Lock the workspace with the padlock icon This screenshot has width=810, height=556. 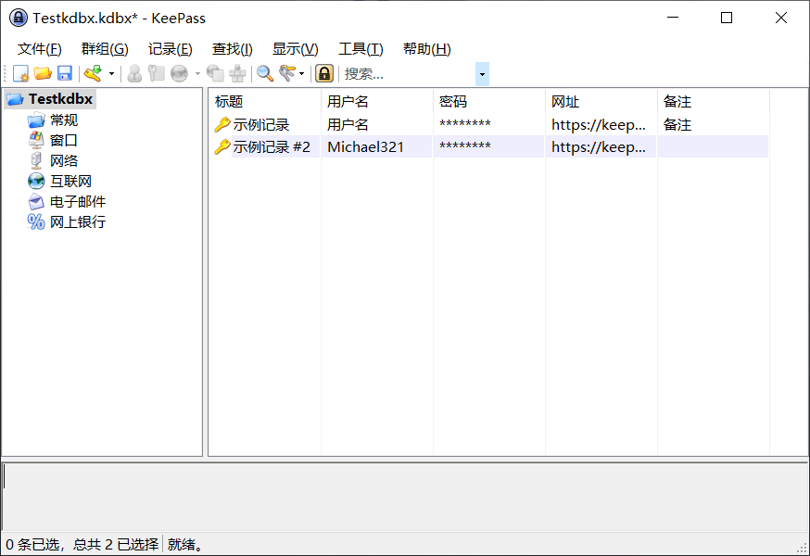324,73
